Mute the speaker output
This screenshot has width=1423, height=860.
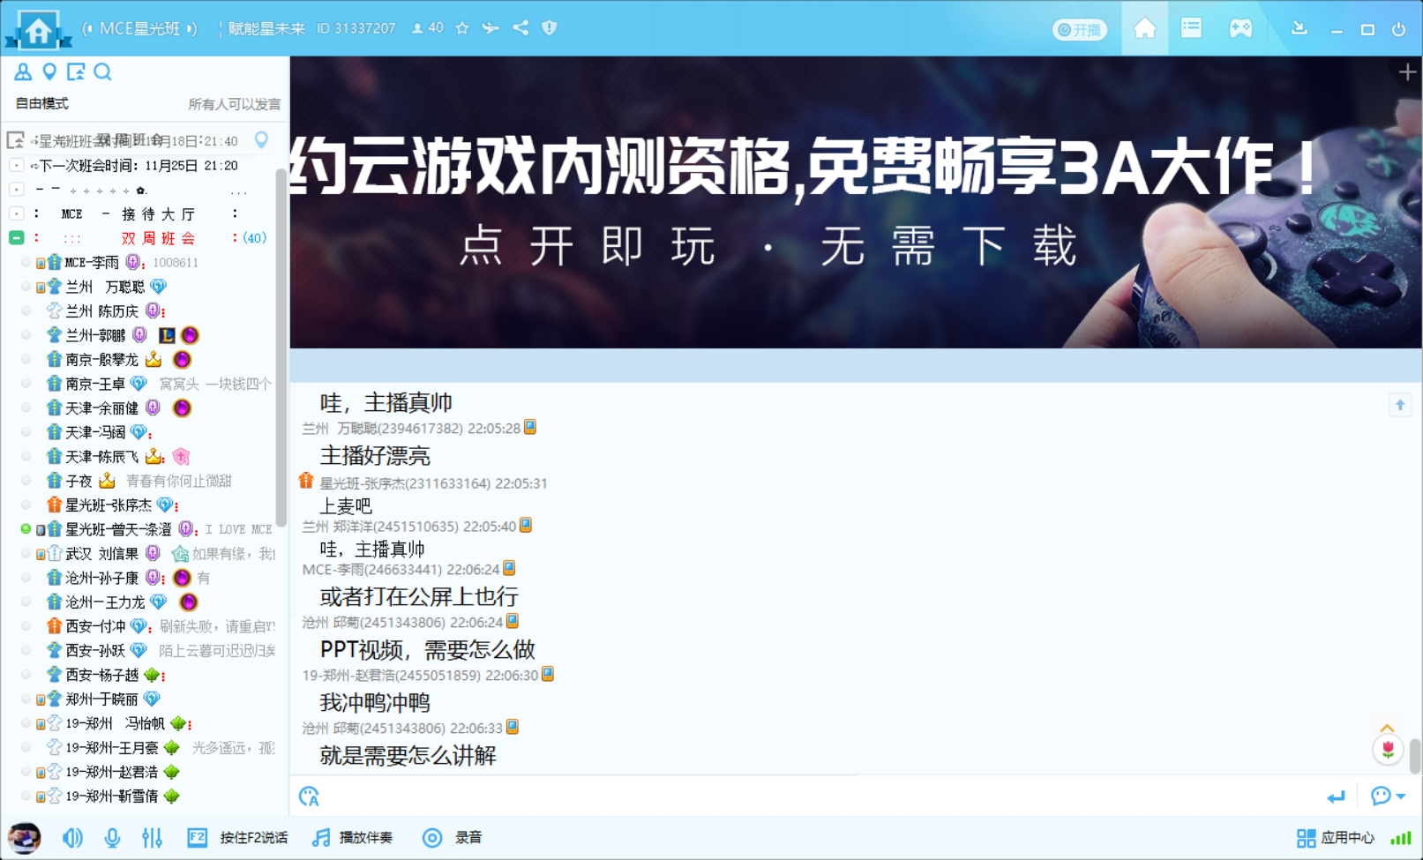(72, 838)
